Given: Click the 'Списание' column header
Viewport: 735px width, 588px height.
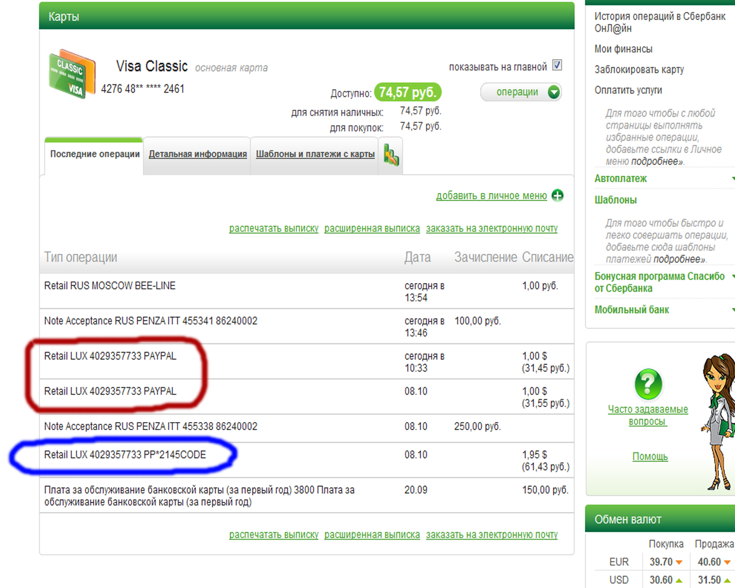Looking at the screenshot, I should click(548, 257).
